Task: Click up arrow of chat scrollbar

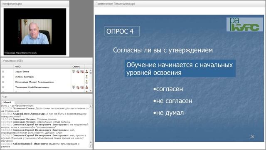Action: click(91, 106)
